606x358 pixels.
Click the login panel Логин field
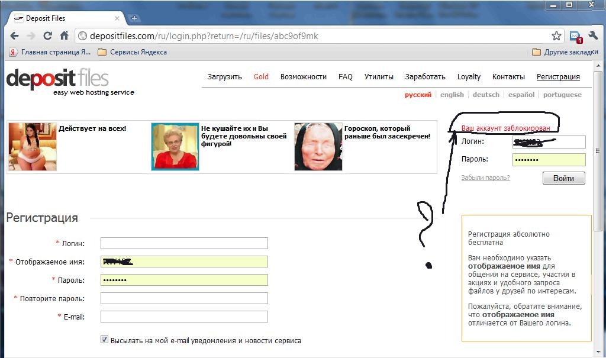pyautogui.click(x=549, y=142)
